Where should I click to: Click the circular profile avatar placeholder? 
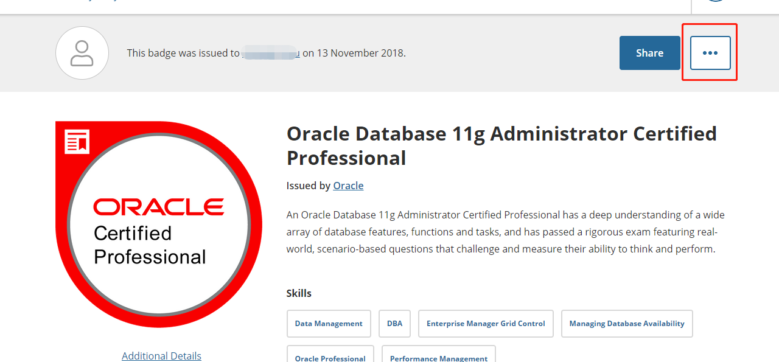[82, 53]
